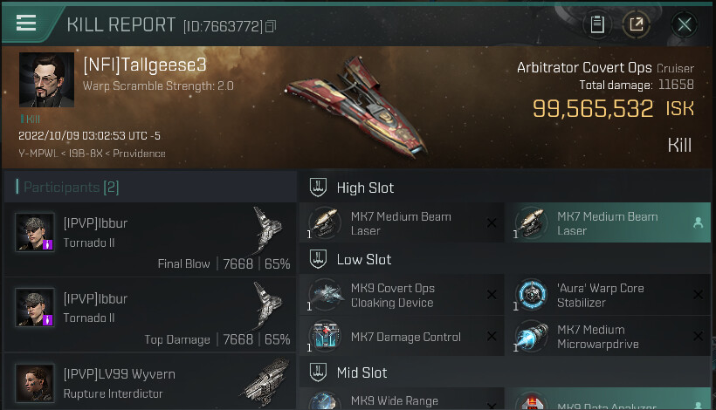Select the MK7 Medium Microwarpdrive icon
This screenshot has width=716, height=410.
pos(532,337)
